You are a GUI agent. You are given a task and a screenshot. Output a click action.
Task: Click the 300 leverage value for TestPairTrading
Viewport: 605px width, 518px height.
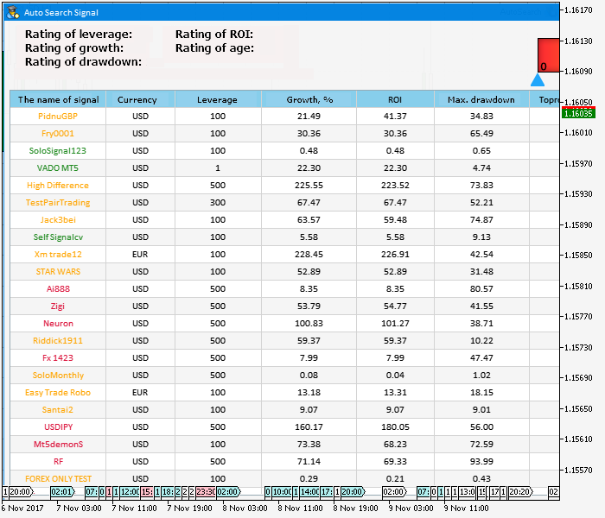218,202
